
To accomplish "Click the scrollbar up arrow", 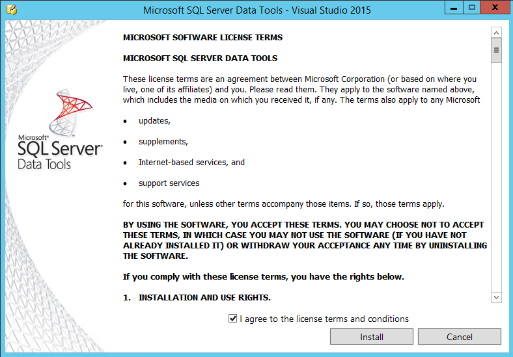I will click(496, 33).
